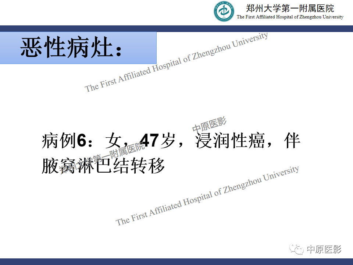Click the second text line 腋窝淋巴结转移

point(103,166)
